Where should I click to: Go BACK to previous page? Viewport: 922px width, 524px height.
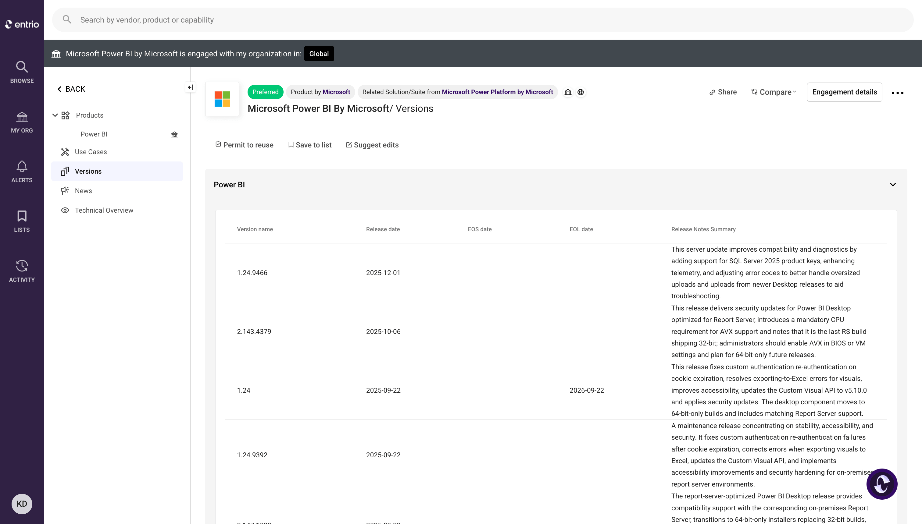coord(71,89)
